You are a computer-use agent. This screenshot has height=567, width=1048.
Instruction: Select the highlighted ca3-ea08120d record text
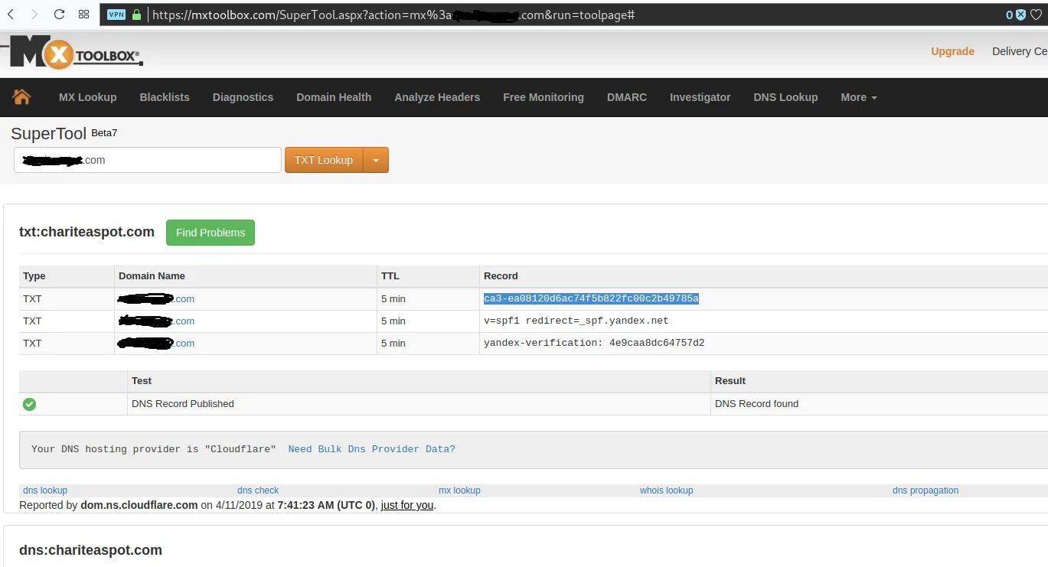point(591,298)
